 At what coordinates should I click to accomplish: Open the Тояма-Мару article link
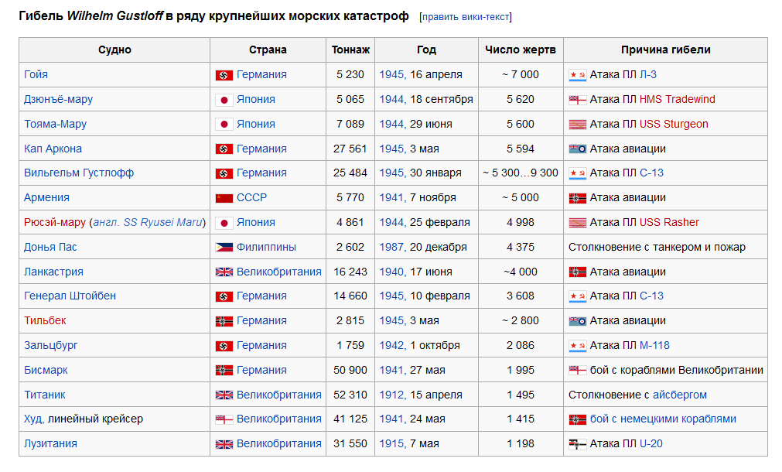pos(56,125)
